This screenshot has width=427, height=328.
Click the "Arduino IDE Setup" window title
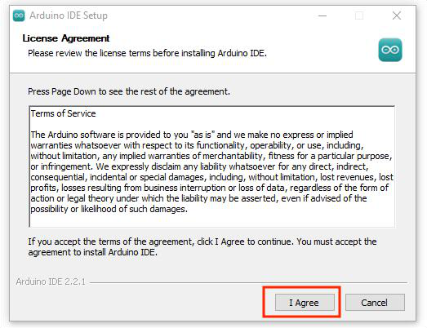point(69,16)
